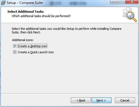
Task: Click the magnifying glass document icon
Action: (130, 15)
